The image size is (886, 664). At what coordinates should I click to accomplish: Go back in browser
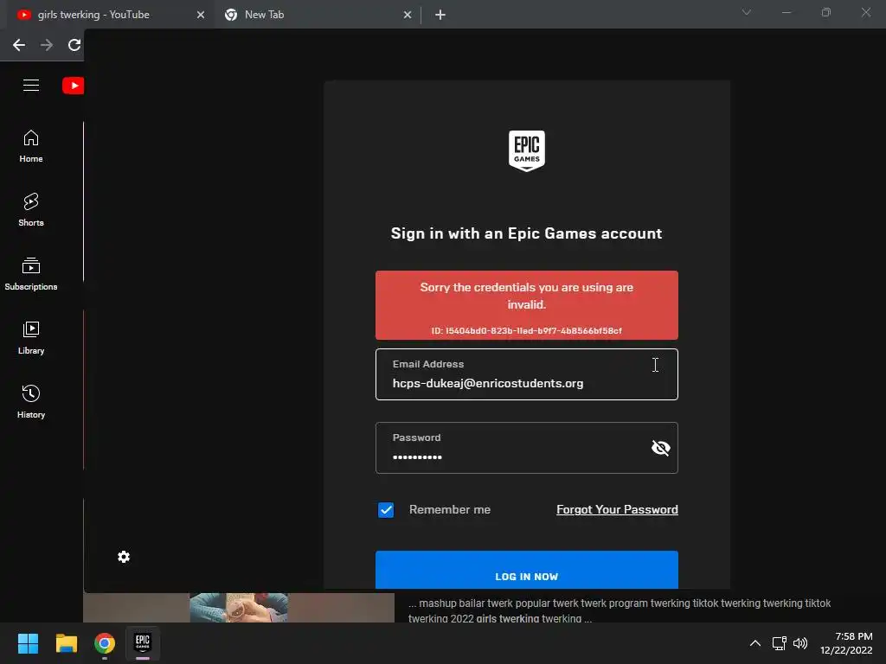19,45
